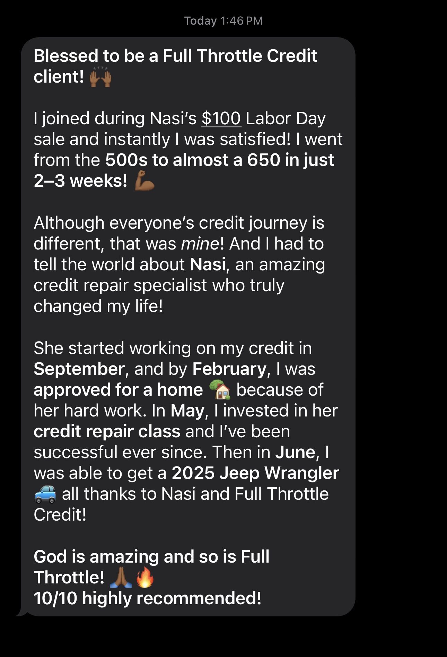
Task: Tap the raised hands emoji
Action: tap(100, 77)
